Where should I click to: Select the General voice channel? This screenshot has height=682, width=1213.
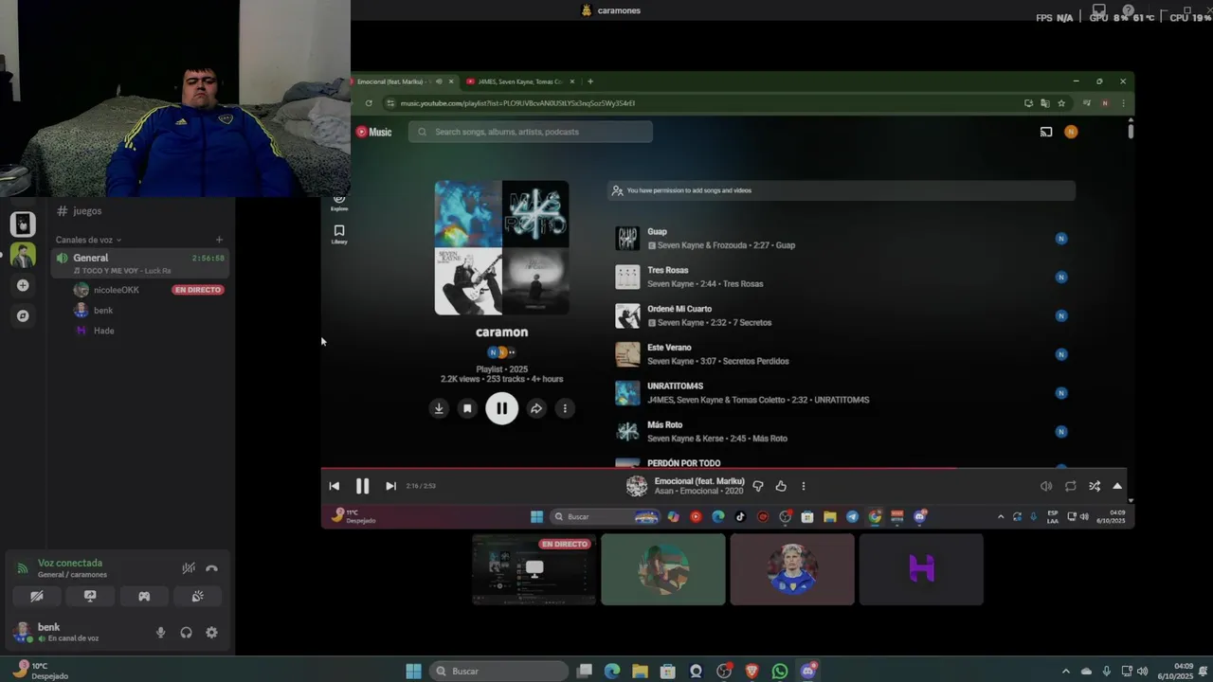point(139,262)
